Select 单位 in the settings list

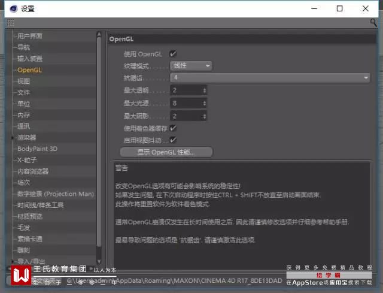(23, 104)
